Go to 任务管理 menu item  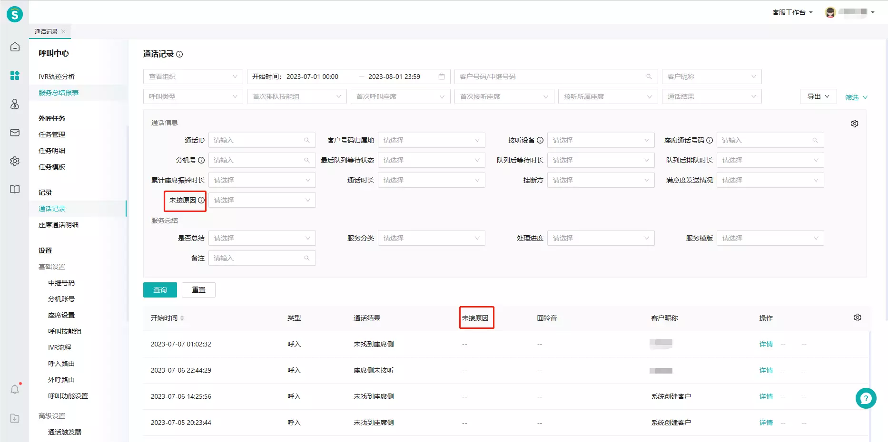[x=52, y=135]
